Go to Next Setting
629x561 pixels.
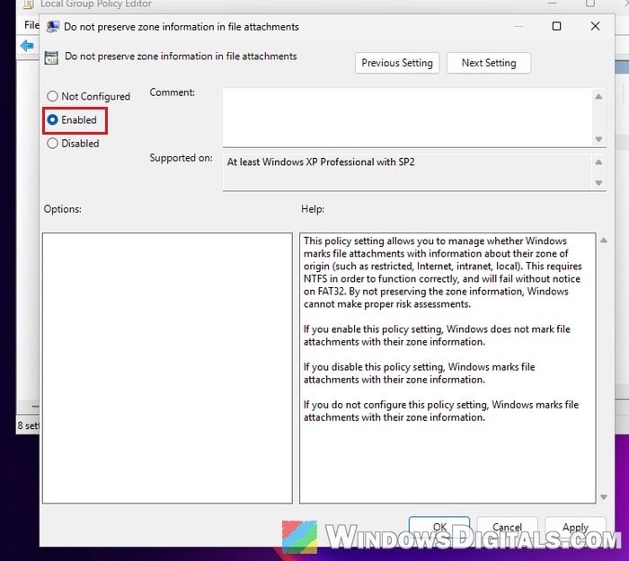tap(489, 63)
